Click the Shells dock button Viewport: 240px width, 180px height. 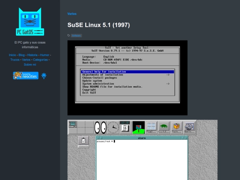pyautogui.click(x=189, y=128)
